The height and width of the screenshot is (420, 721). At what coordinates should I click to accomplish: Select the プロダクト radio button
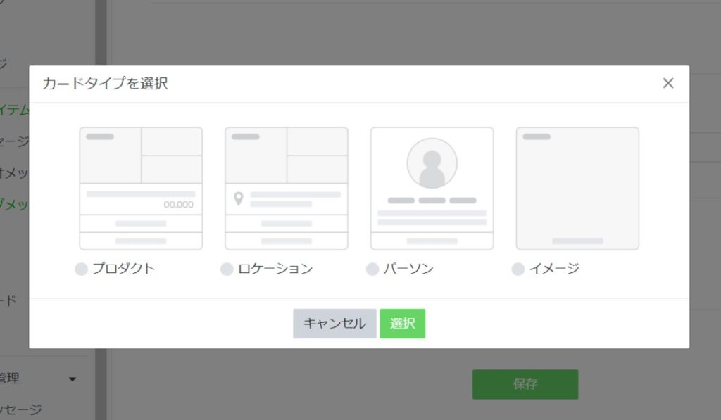[x=80, y=268]
